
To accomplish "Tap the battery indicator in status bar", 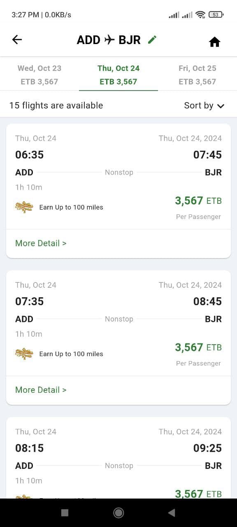I will [216, 15].
